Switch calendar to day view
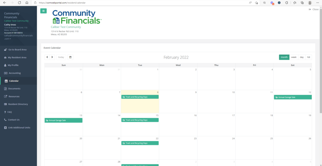The width and height of the screenshot is (322, 166). point(302,57)
